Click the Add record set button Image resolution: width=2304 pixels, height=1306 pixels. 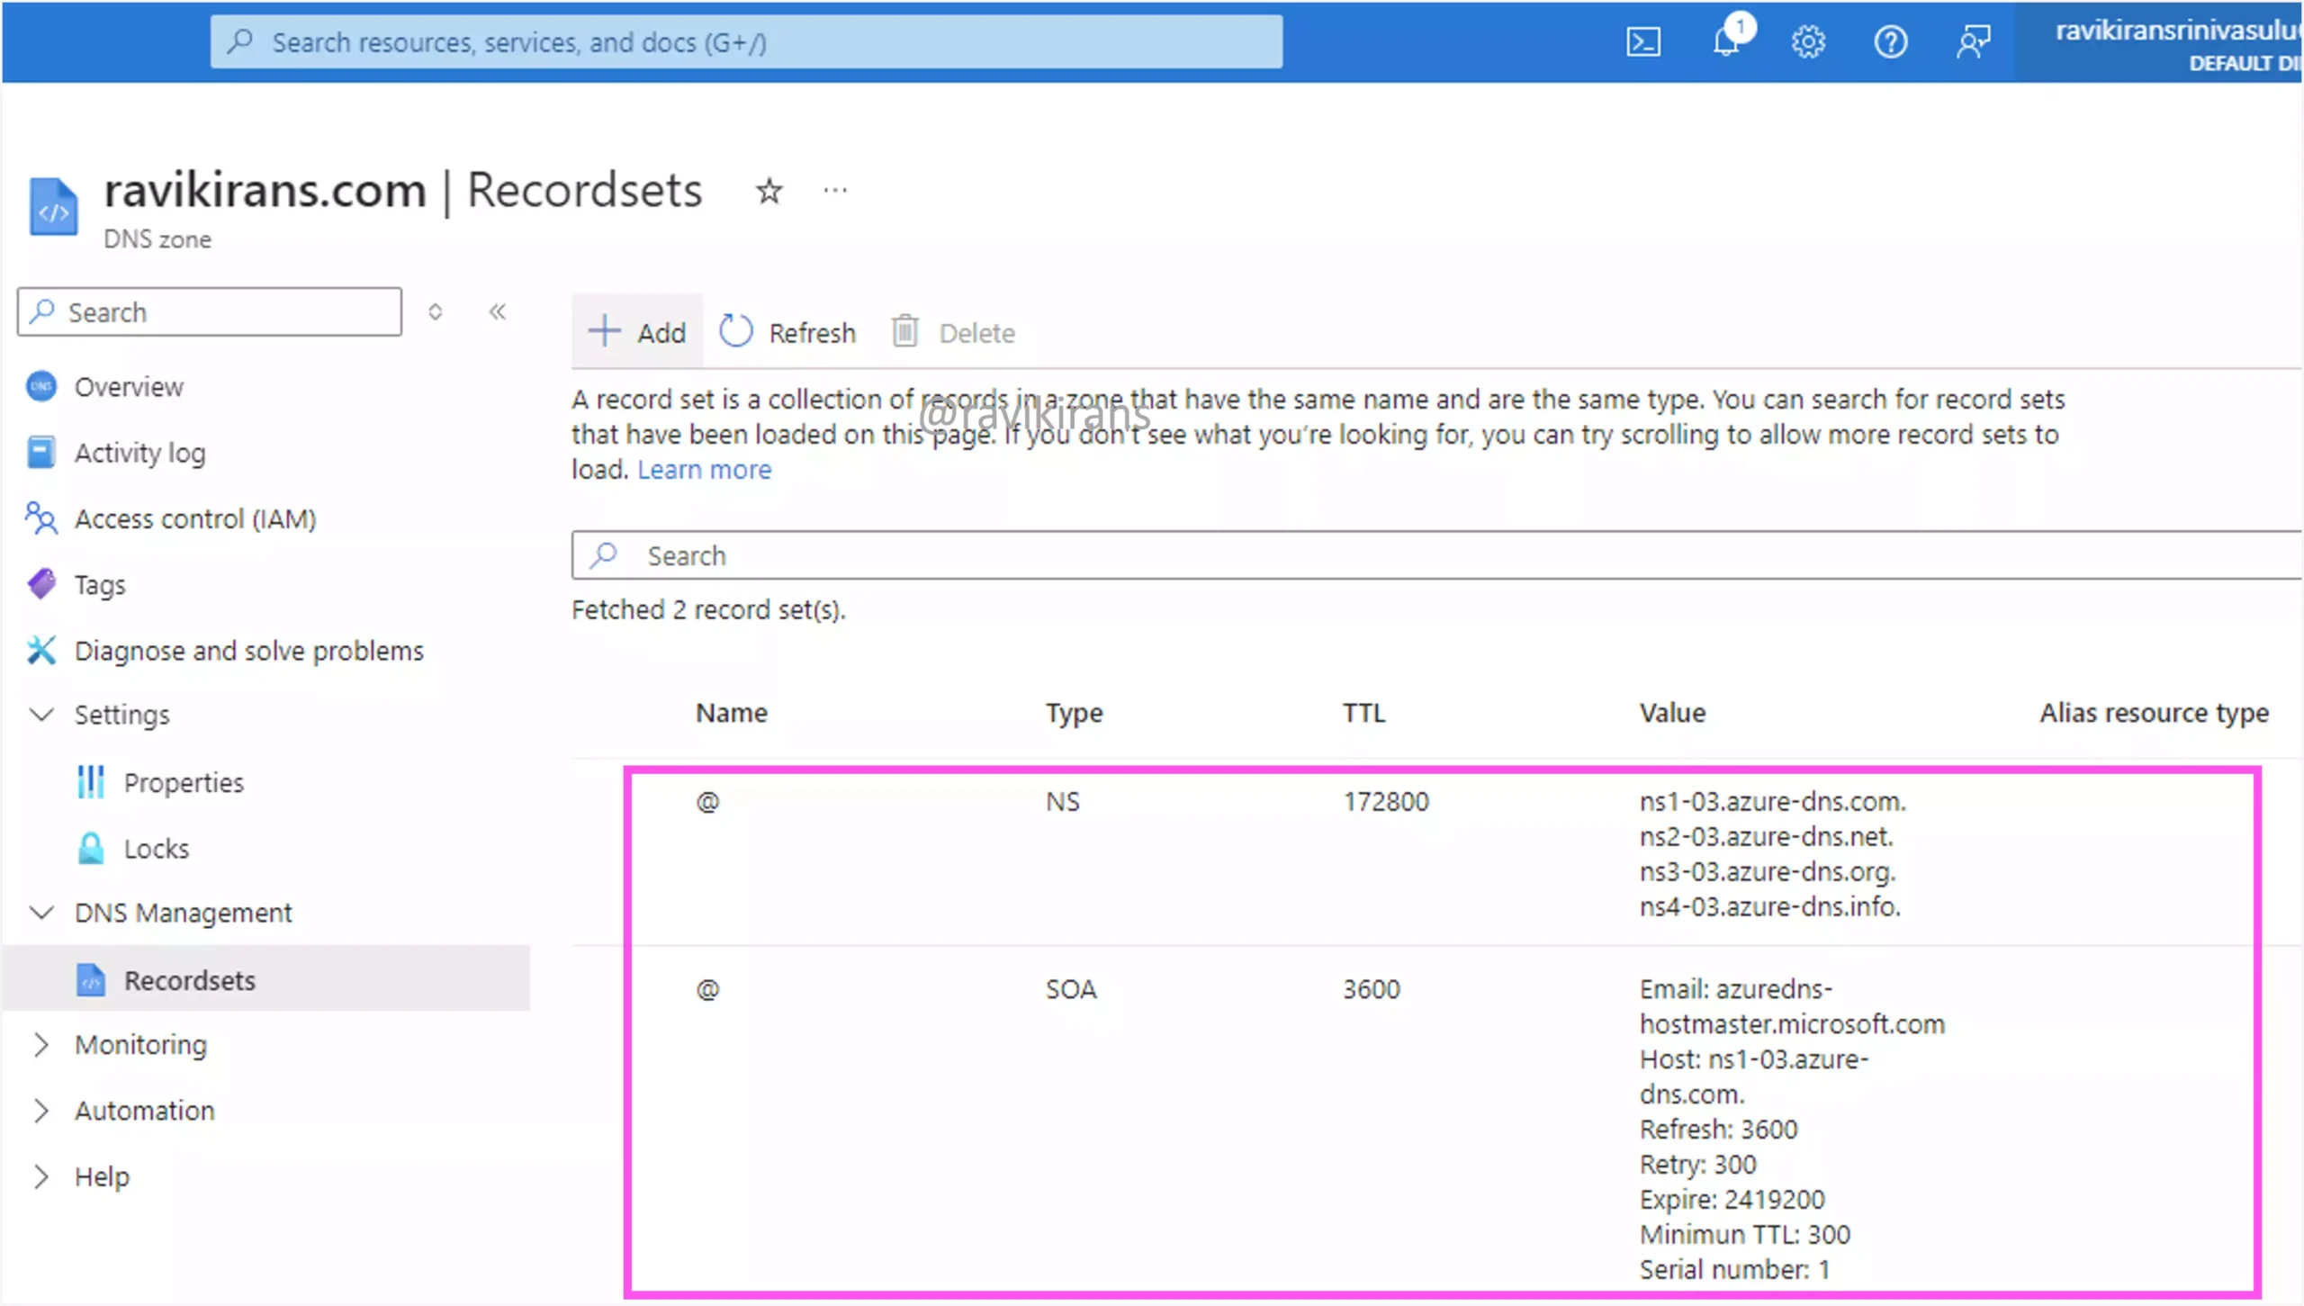pyautogui.click(x=637, y=332)
